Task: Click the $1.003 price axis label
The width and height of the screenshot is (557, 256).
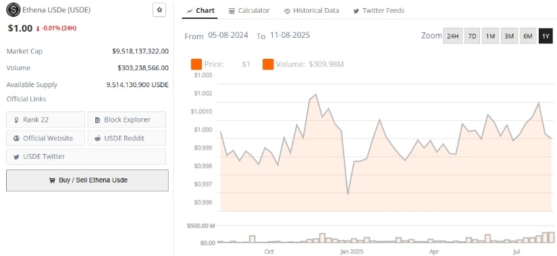Action: pyautogui.click(x=203, y=75)
